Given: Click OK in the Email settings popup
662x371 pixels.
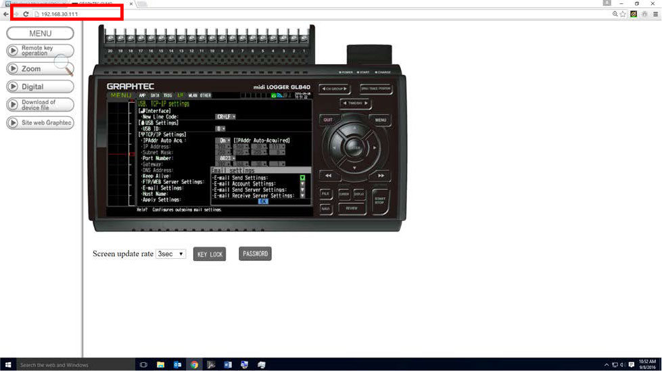Looking at the screenshot, I should 262,201.
